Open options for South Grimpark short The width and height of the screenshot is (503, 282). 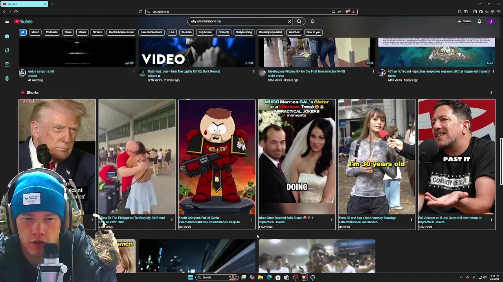[251, 219]
